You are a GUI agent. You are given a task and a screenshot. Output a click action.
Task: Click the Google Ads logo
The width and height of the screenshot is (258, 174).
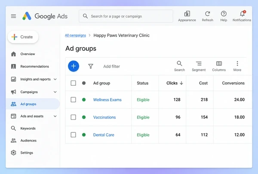click(45, 16)
